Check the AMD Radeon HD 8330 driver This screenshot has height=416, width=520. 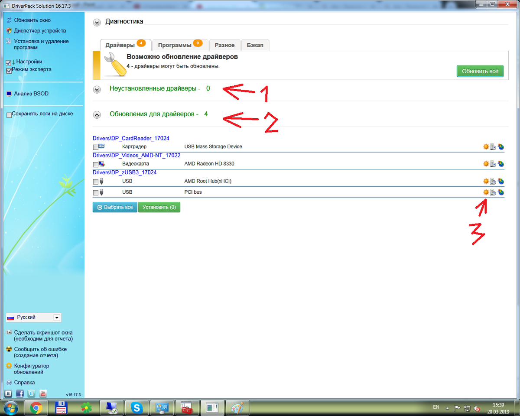95,165
